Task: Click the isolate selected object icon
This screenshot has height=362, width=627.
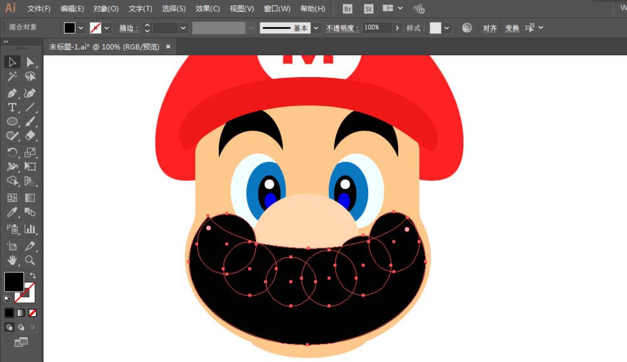Action: click(x=530, y=28)
